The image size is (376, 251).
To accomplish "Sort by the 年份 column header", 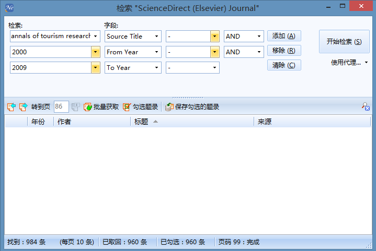I will pos(40,122).
